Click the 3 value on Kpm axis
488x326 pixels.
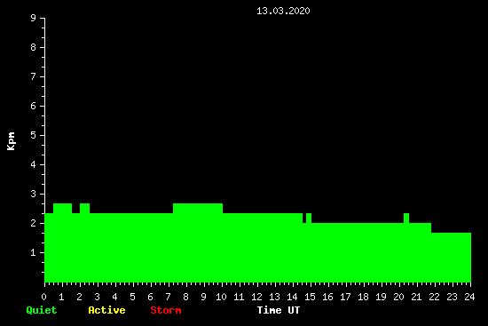(34, 194)
